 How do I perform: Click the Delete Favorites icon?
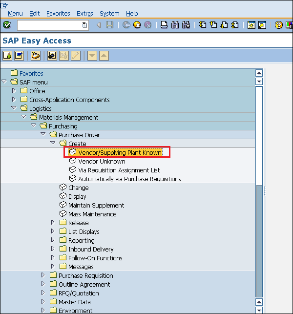tap(64, 56)
